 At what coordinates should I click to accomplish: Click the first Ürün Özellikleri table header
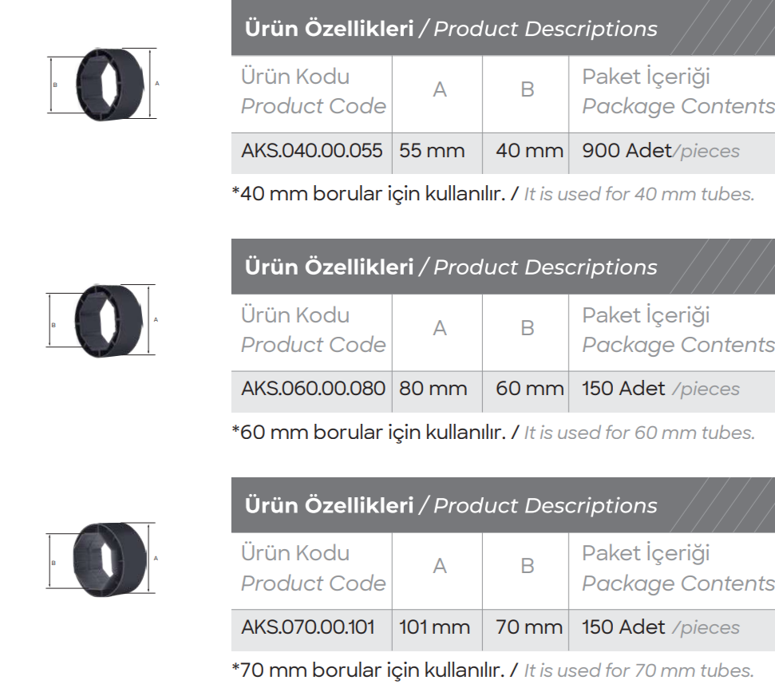pos(451,30)
